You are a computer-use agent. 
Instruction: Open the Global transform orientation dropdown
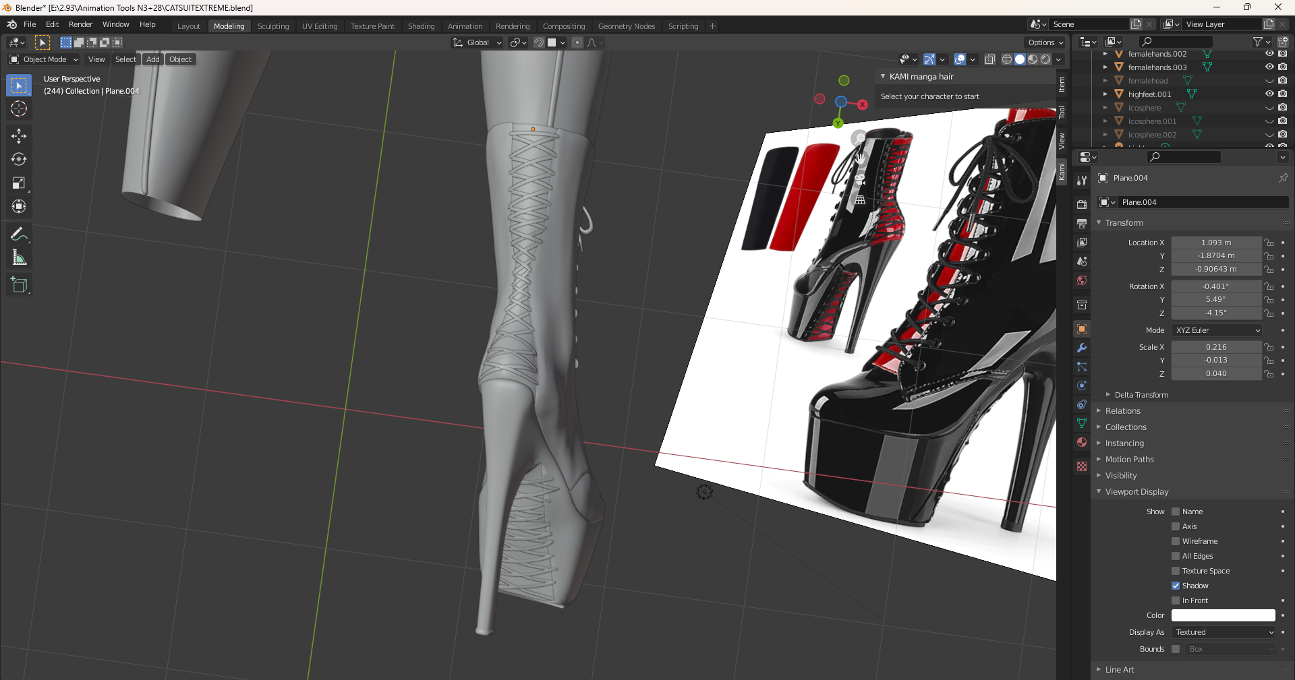coord(478,42)
